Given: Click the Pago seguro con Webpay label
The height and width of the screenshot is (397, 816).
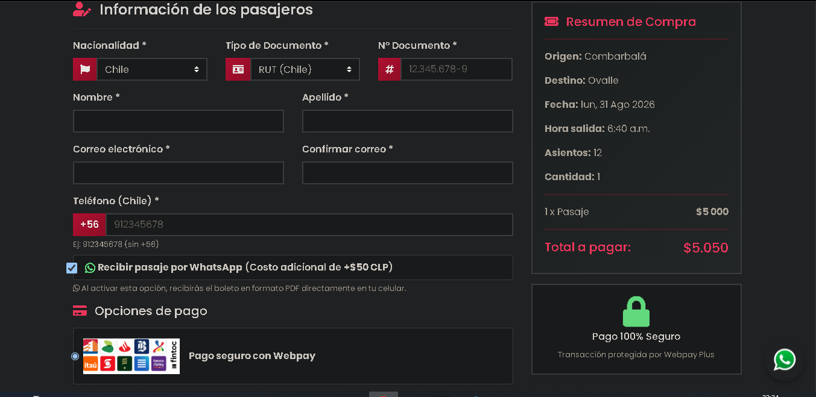Looking at the screenshot, I should (x=252, y=356).
